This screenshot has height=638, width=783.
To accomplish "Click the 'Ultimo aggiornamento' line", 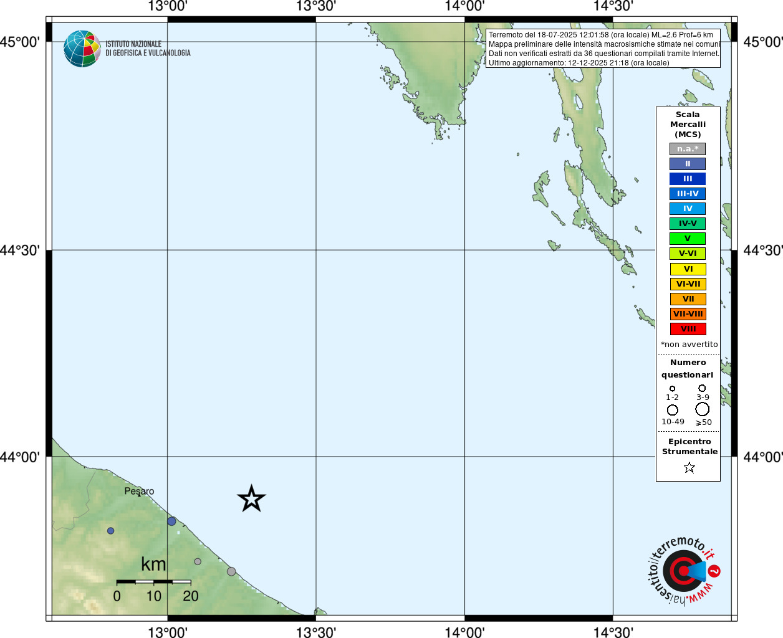I will [579, 63].
